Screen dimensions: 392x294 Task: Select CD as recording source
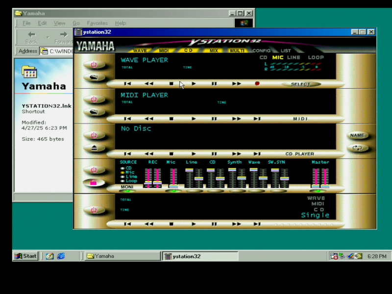tap(123, 168)
